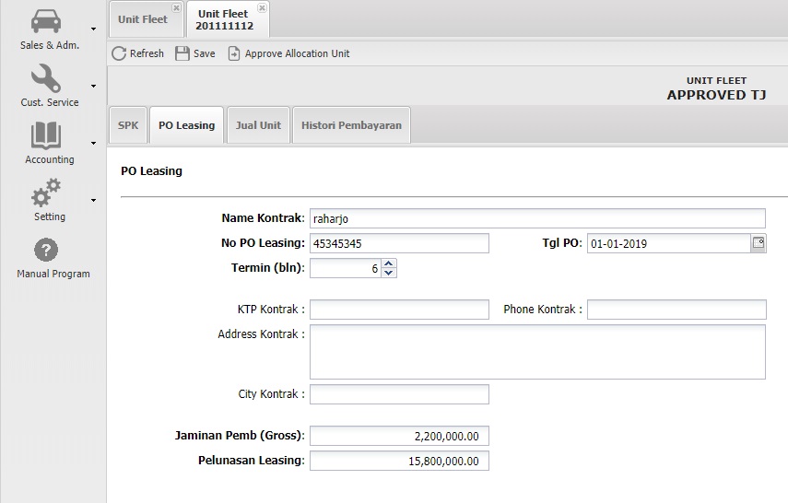This screenshot has height=503, width=788.
Task: Open the Setting gears icon
Action: (x=46, y=193)
